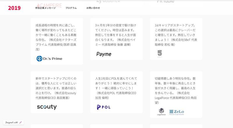Click the scouty logo
Image resolution: width=233 pixels, height=128 pixels.
(47, 107)
